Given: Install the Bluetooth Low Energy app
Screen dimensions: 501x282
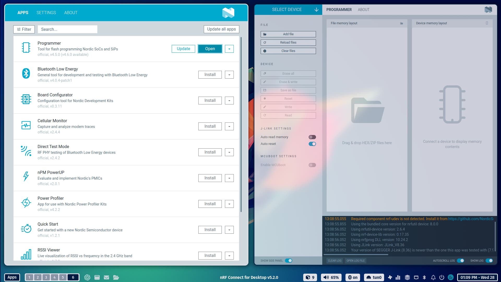Looking at the screenshot, I should (x=210, y=75).
